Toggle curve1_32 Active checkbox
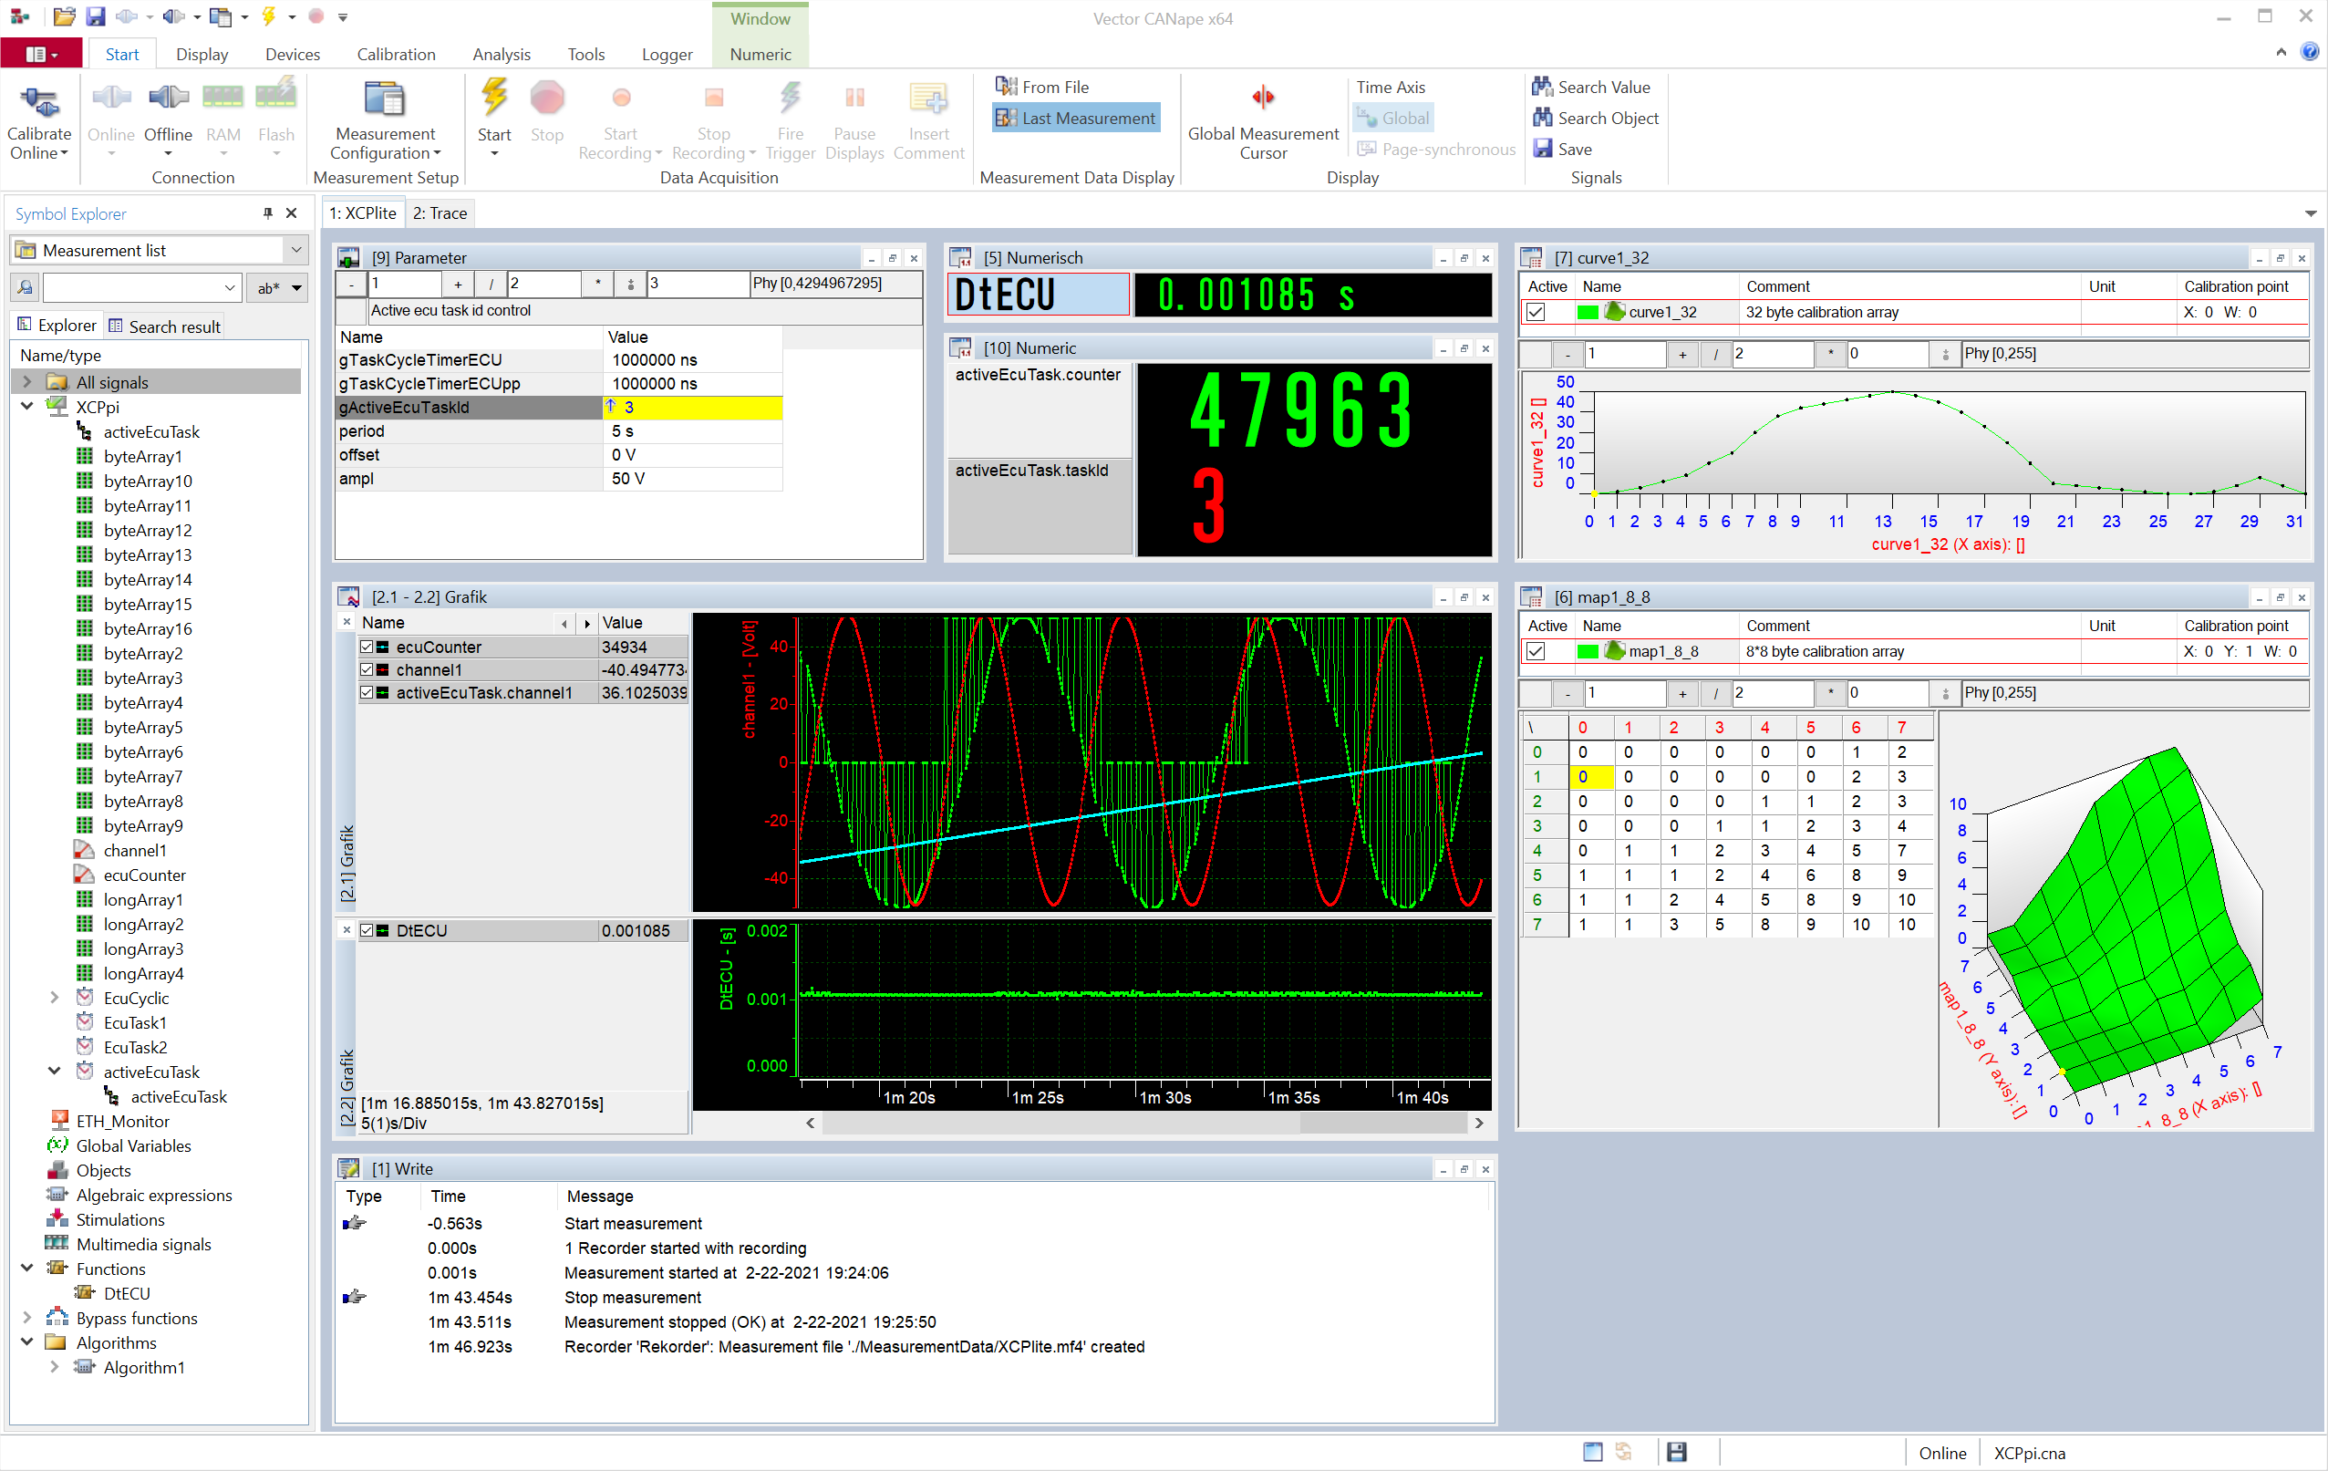Screen dimensions: 2328x1471 pyautogui.click(x=1536, y=313)
